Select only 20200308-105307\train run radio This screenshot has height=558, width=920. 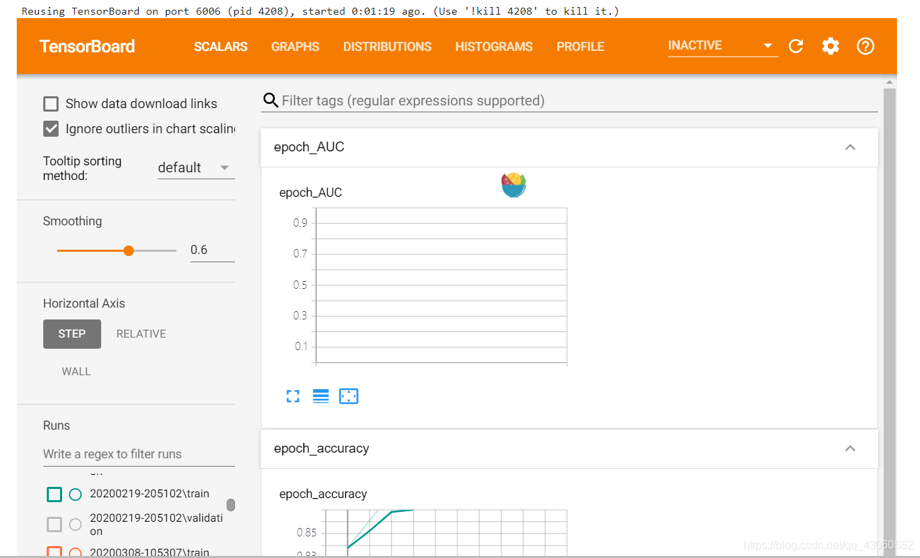coord(75,552)
